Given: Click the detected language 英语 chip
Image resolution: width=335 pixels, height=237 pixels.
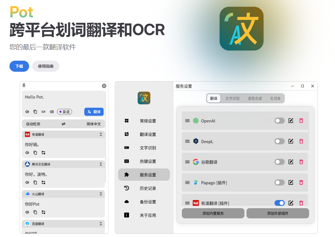Looking at the screenshot, I should (x=64, y=112).
